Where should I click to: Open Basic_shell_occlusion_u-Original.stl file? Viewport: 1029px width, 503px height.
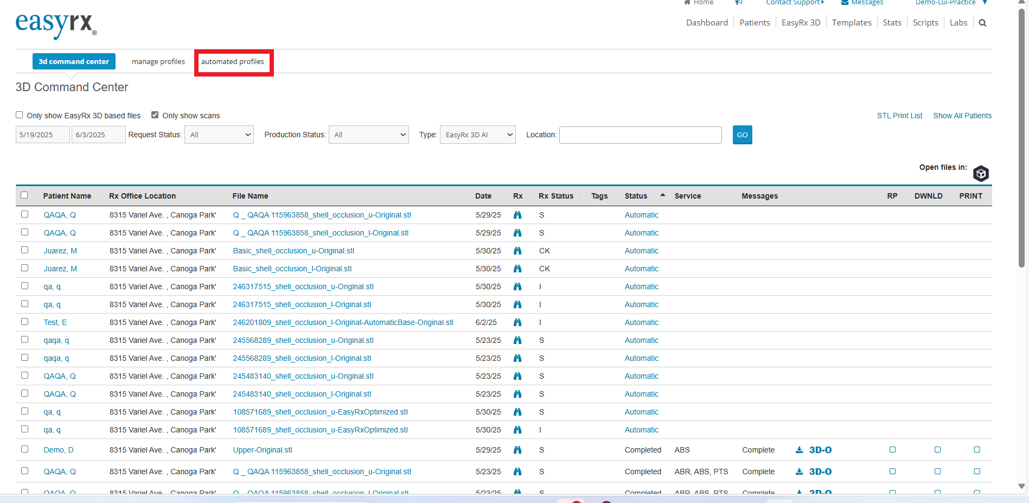(x=293, y=251)
